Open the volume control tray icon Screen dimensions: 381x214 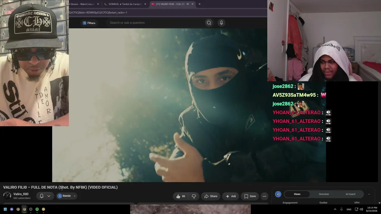[x=361, y=209]
